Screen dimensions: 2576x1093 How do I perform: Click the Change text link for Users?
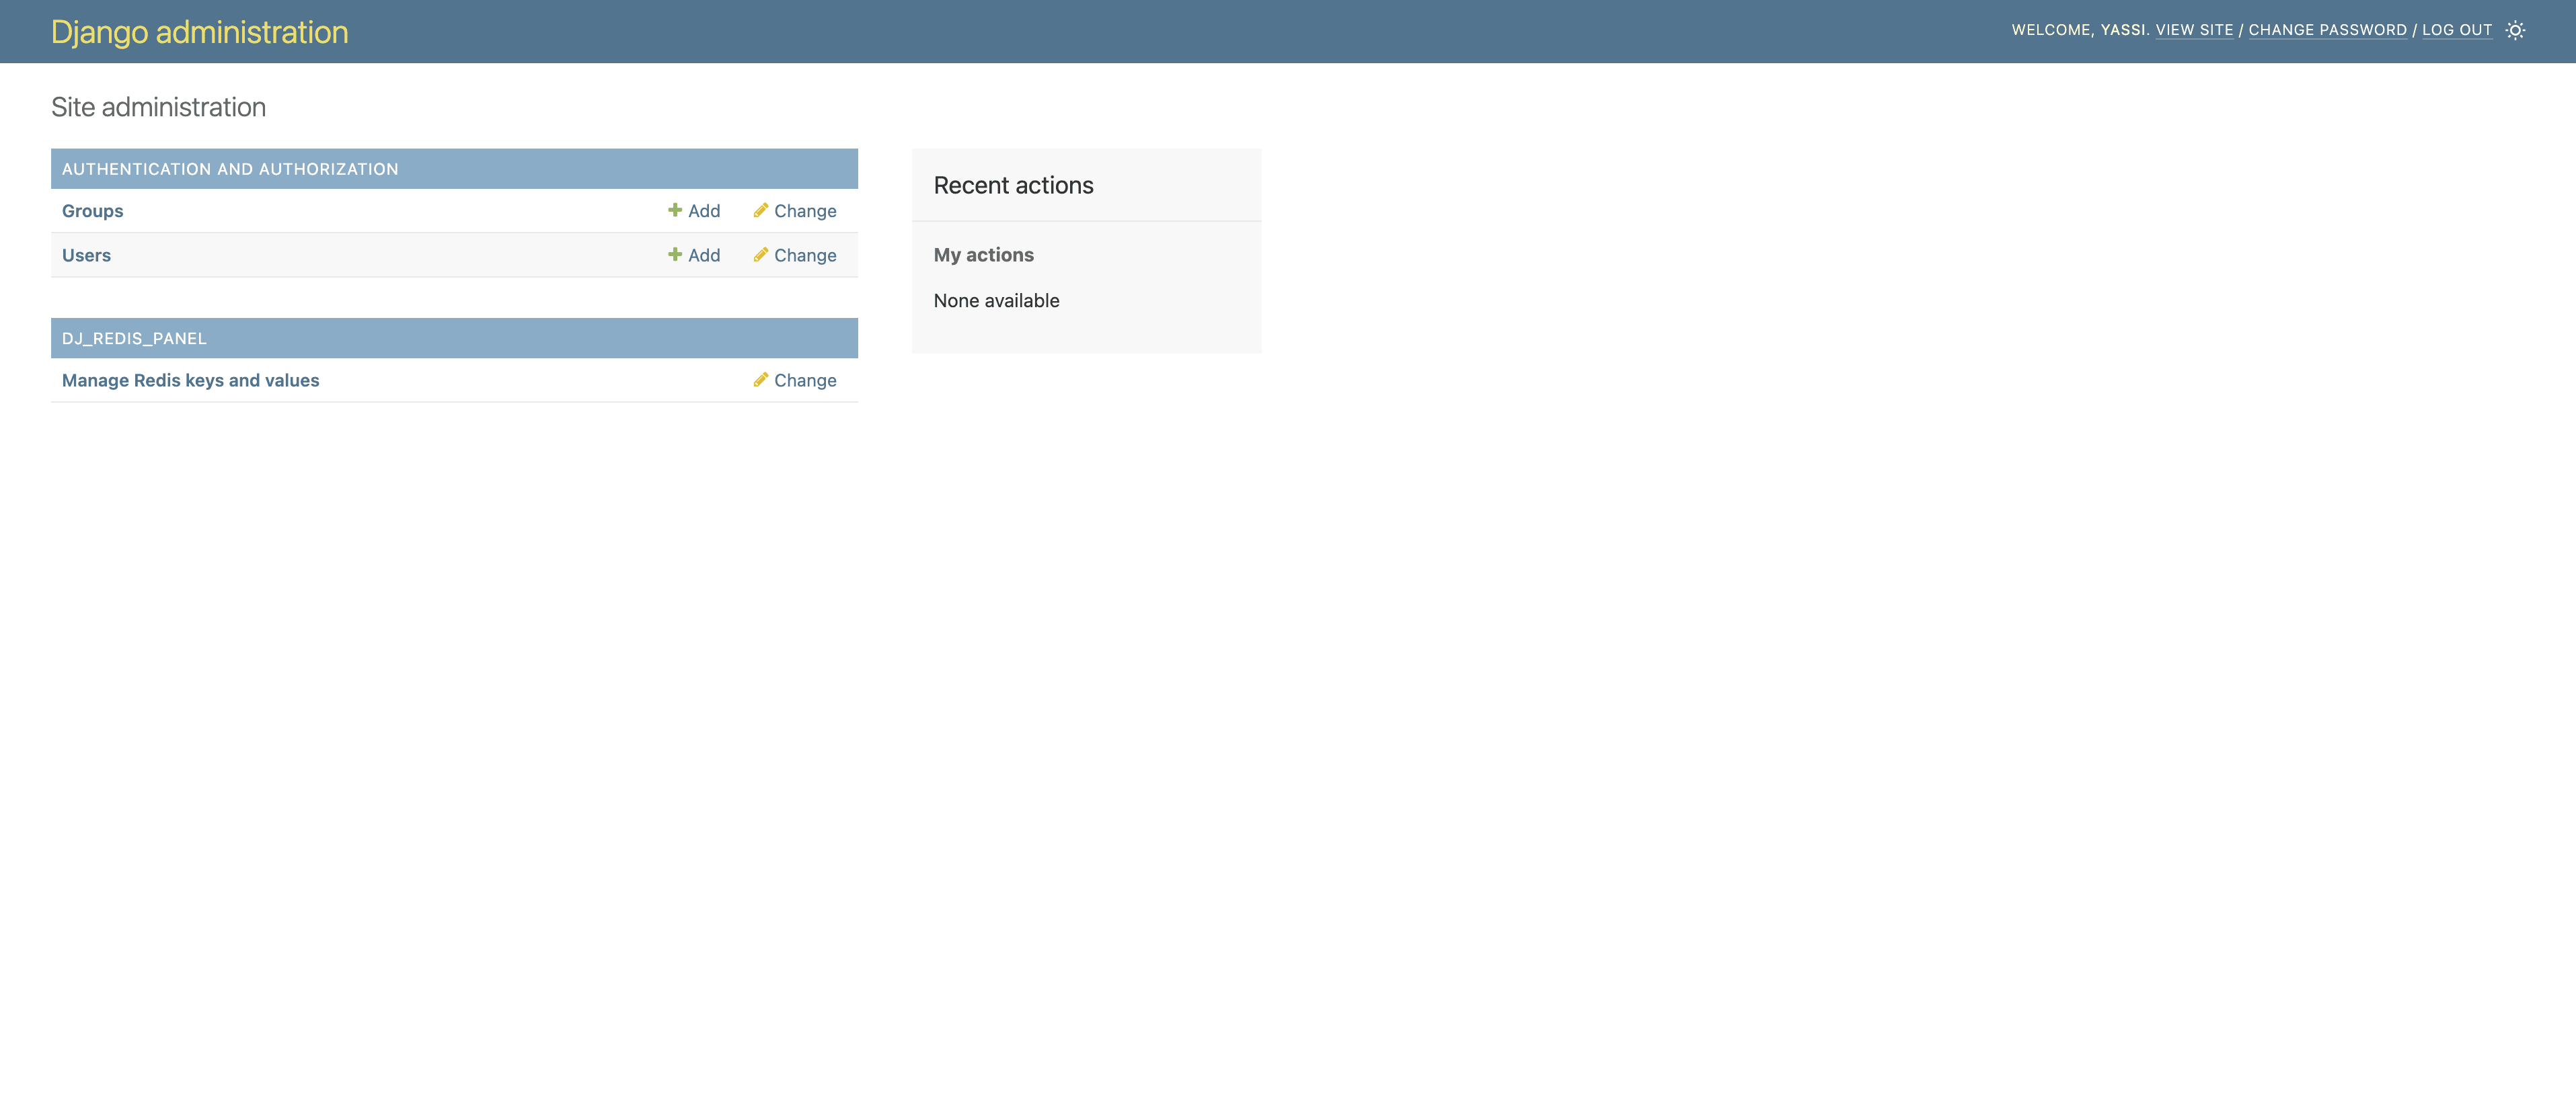tap(805, 255)
